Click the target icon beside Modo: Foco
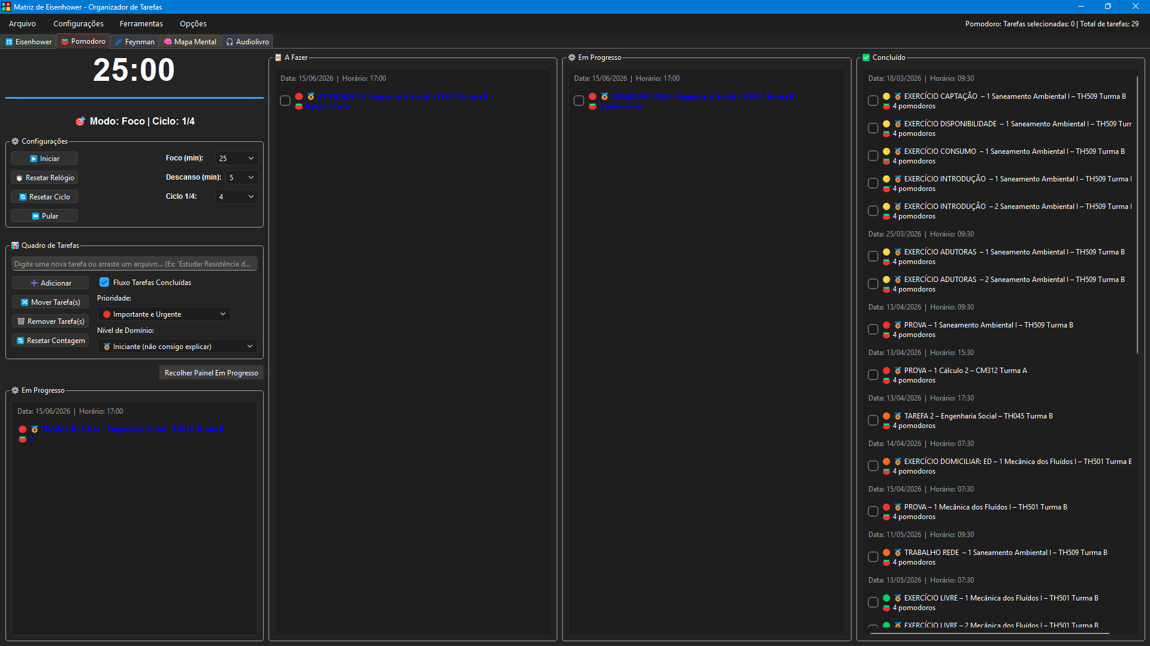1150x646 pixels. coord(80,121)
